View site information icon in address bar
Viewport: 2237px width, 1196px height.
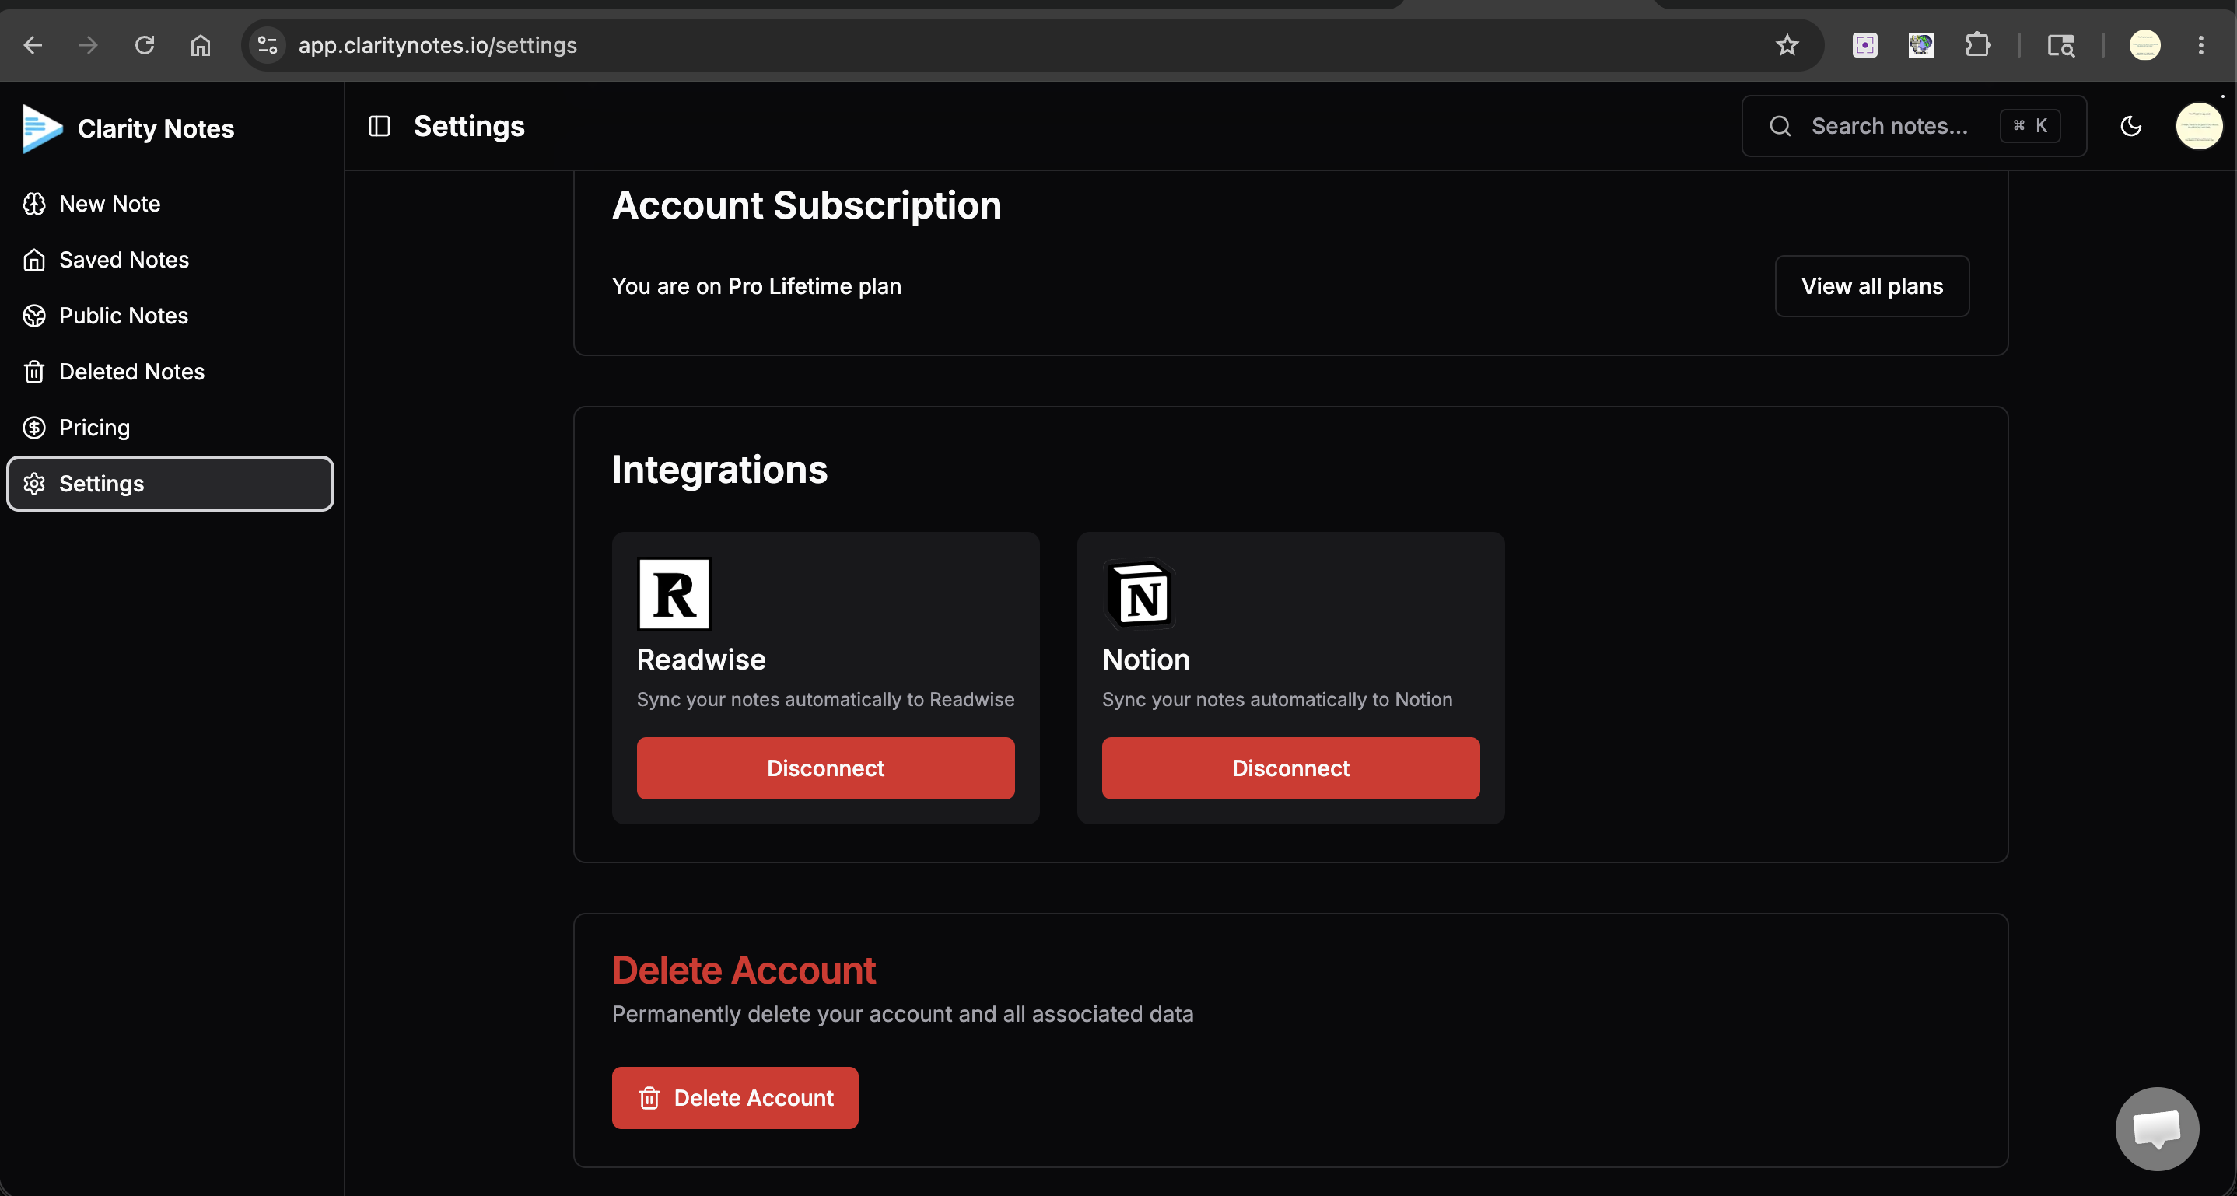tap(268, 45)
